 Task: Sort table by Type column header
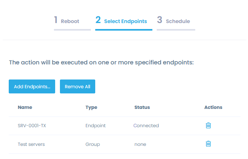coord(91,107)
